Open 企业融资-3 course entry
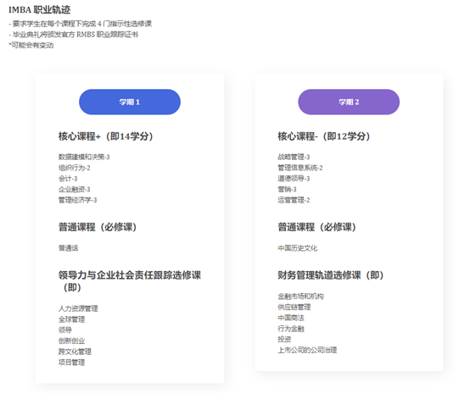This screenshot has width=470, height=393. pos(74,189)
